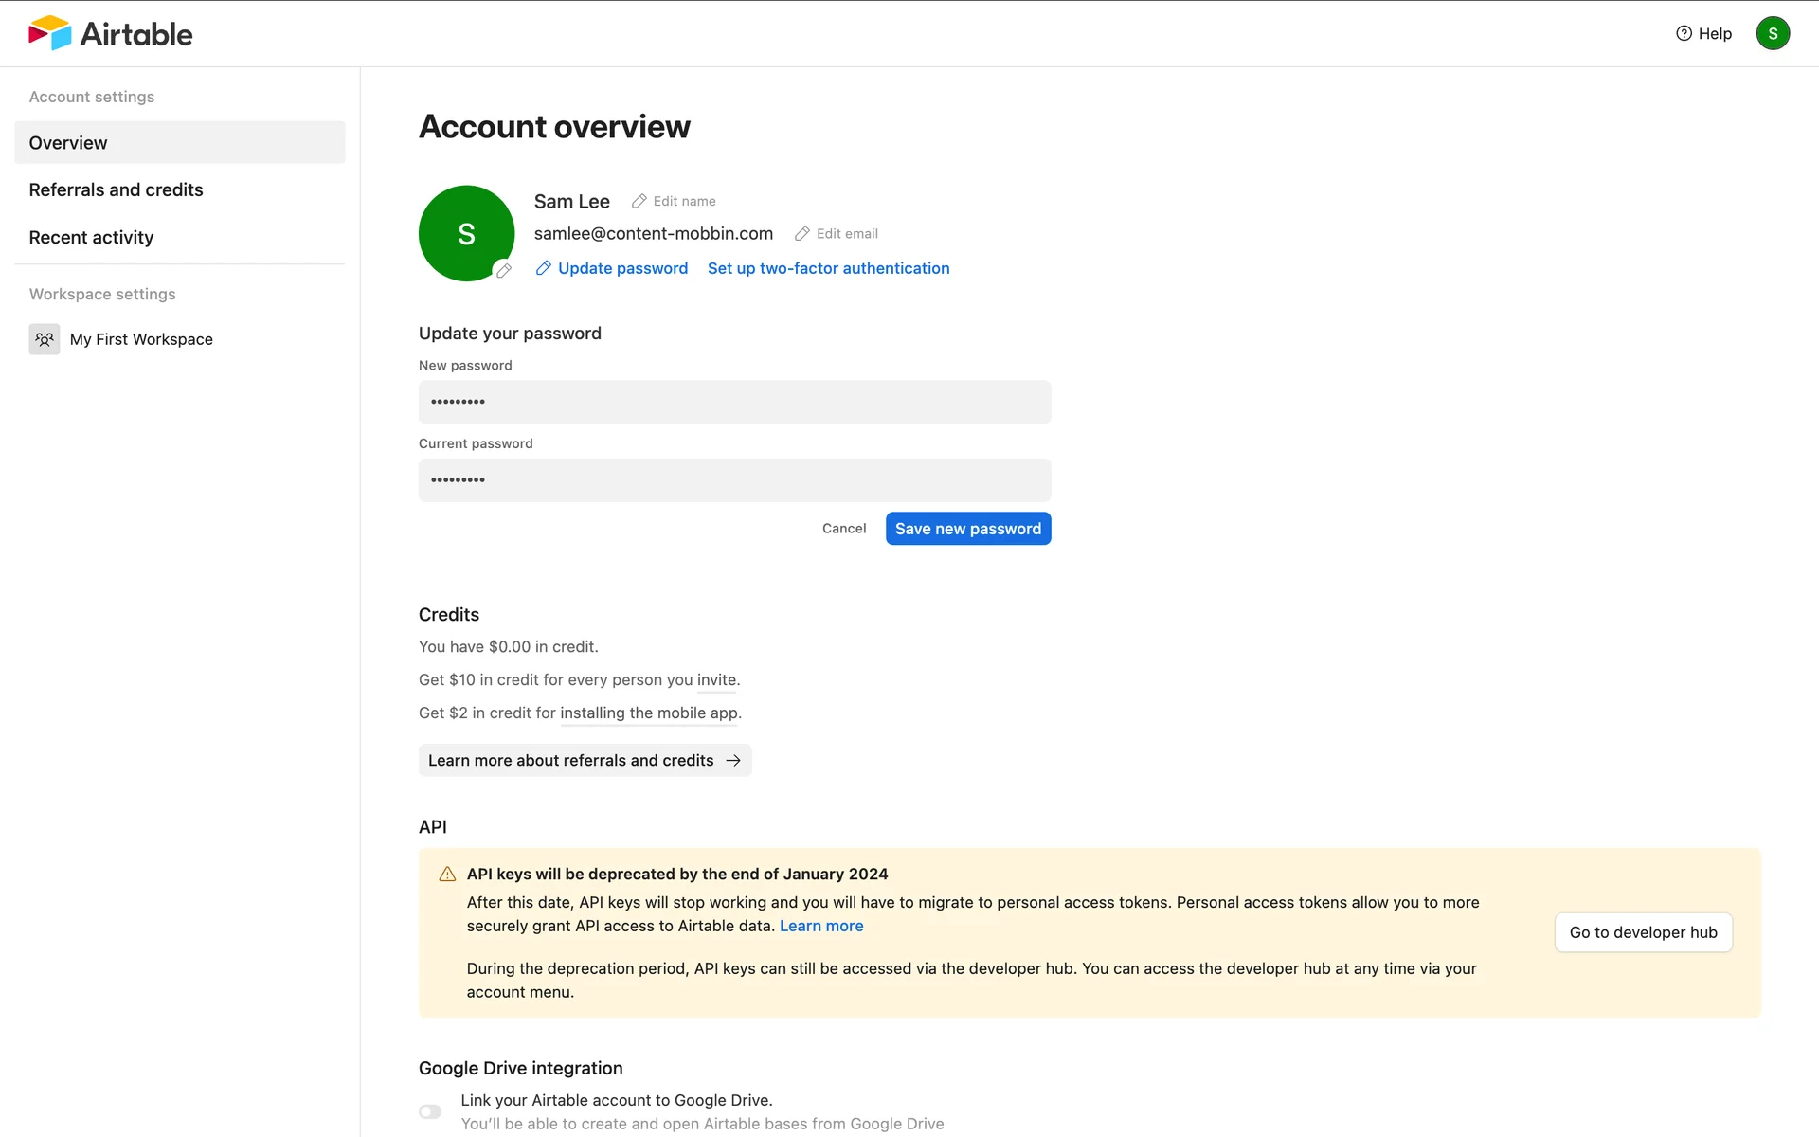Open Set up two-factor authentication link
Viewport: 1819px width, 1137px height.
pyautogui.click(x=828, y=268)
